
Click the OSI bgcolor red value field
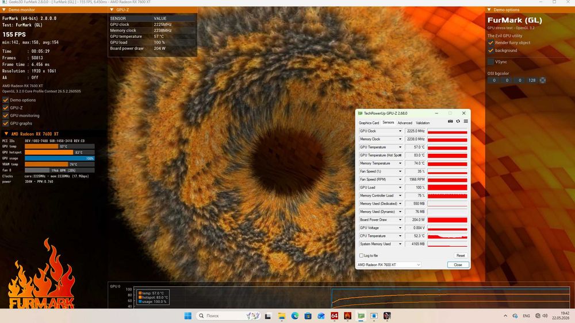494,80
